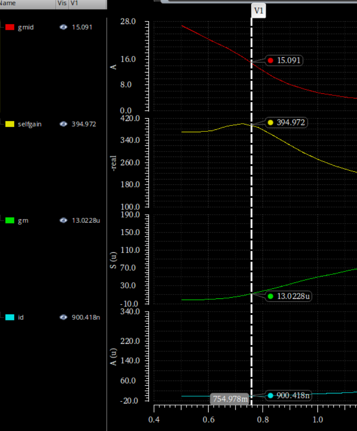Select the gmid trace name

tap(26, 27)
